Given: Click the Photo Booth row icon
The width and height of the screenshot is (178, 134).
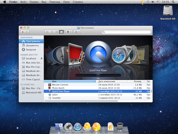Looking at the screenshot, I should (x=50, y=88).
